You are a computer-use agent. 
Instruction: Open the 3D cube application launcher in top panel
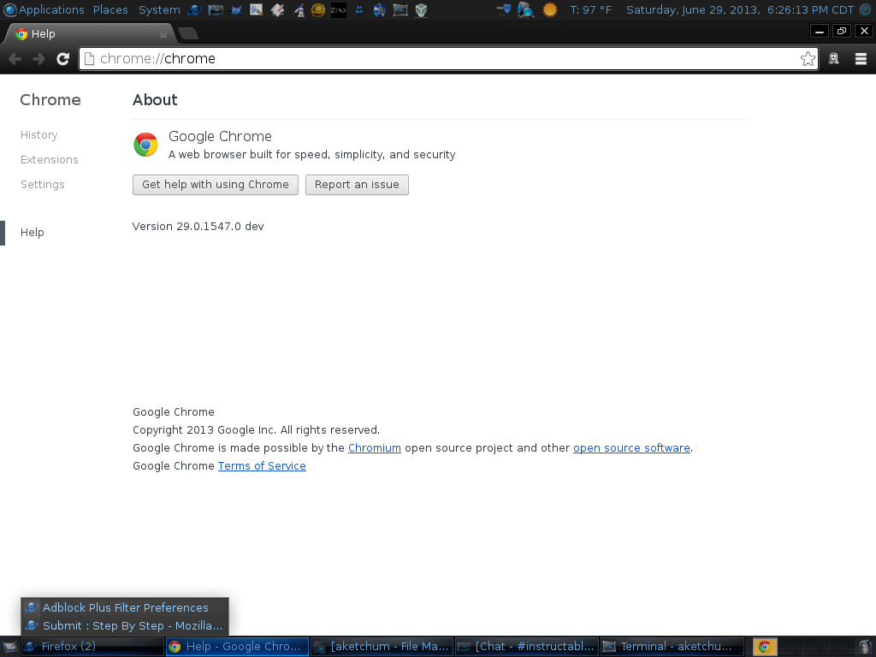(x=420, y=9)
